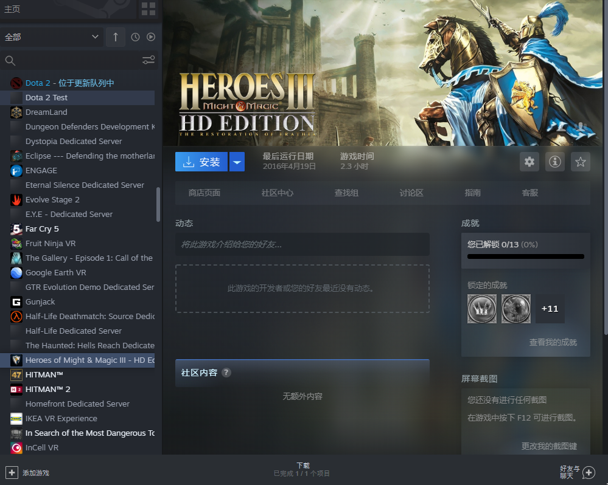Open the grid view collections icon
This screenshot has width=608, height=485.
tap(148, 9)
